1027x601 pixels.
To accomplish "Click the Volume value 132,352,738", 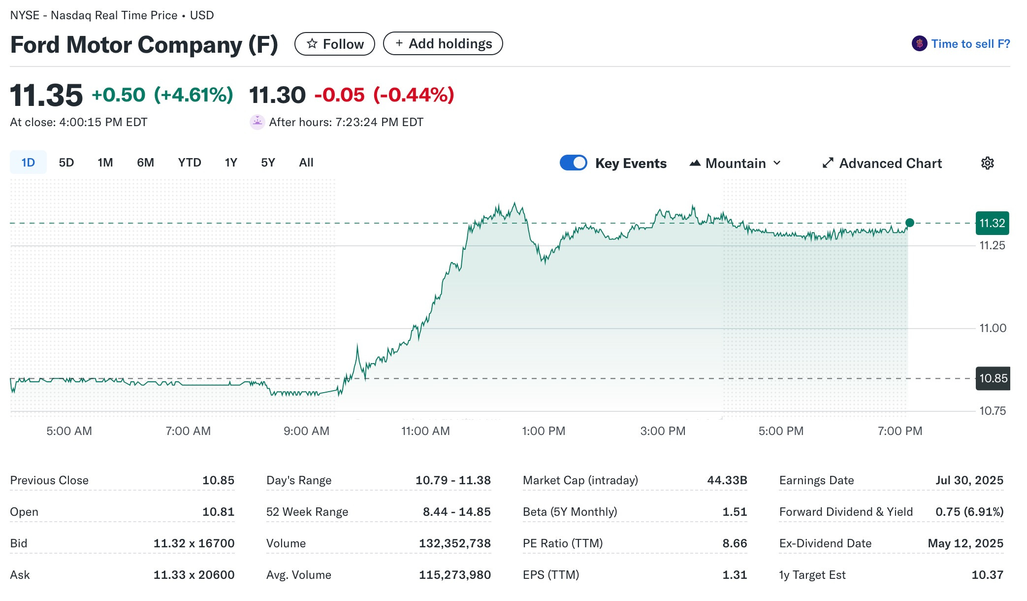I will point(454,543).
